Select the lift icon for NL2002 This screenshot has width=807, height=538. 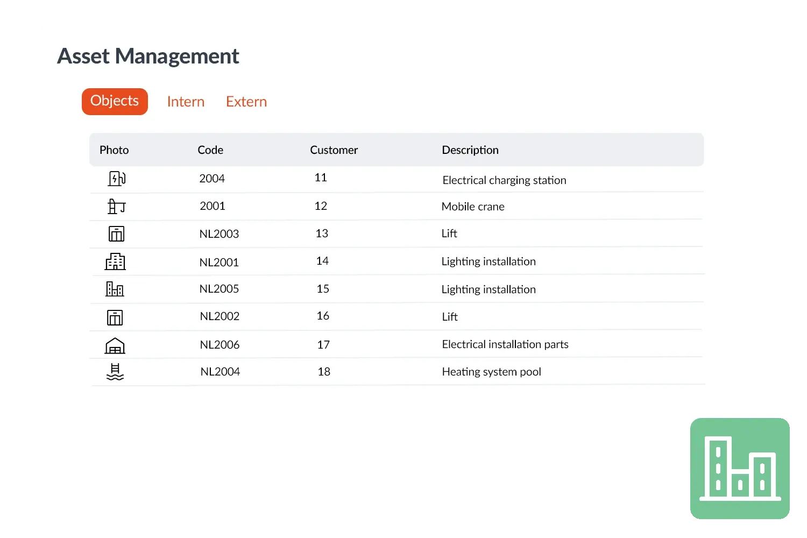pyautogui.click(x=115, y=317)
